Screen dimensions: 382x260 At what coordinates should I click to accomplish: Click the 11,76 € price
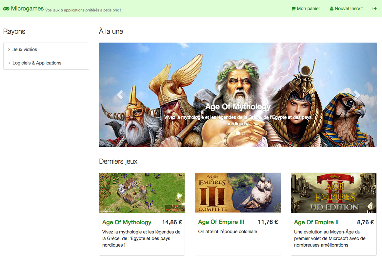coord(268,222)
